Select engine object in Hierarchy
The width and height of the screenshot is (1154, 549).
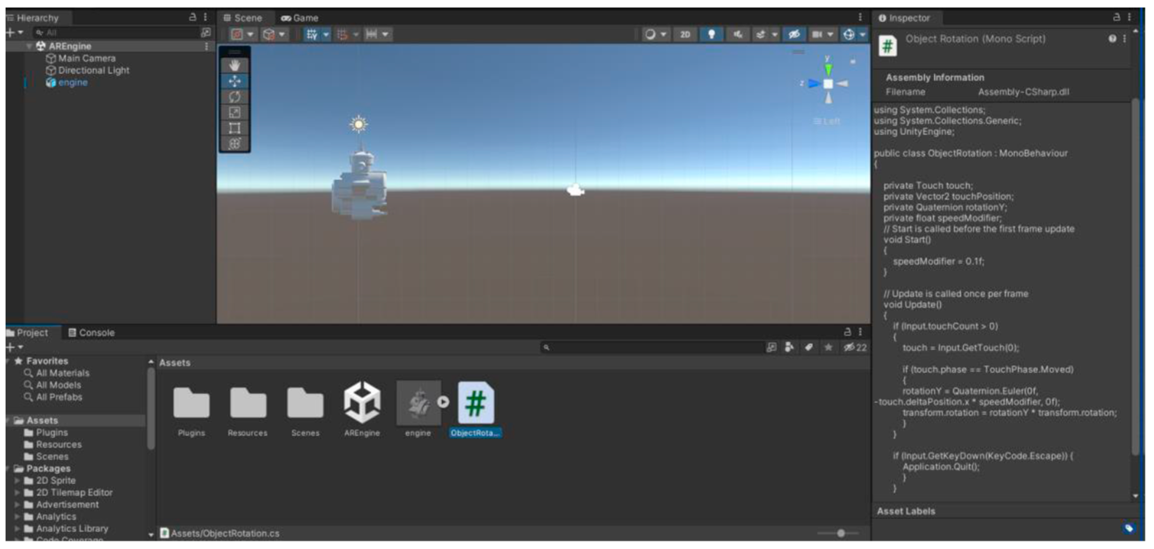pos(72,82)
